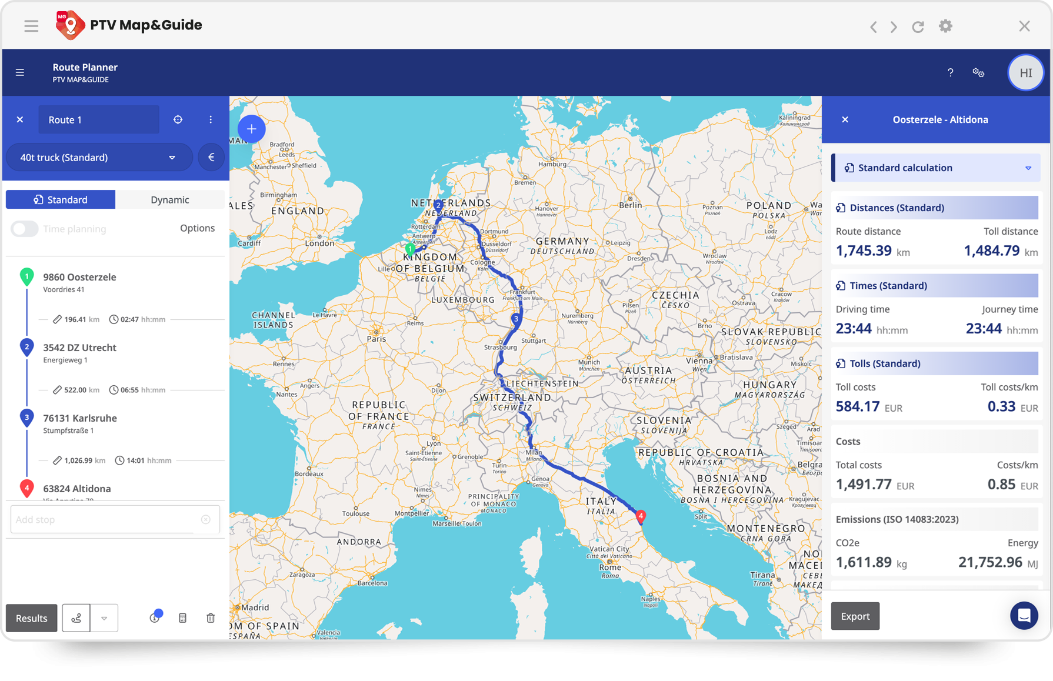
Task: Center map on Route 1 target icon
Action: 178,119
